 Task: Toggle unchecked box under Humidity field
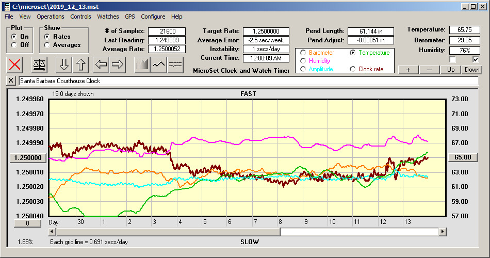pyautogui.click(x=452, y=59)
